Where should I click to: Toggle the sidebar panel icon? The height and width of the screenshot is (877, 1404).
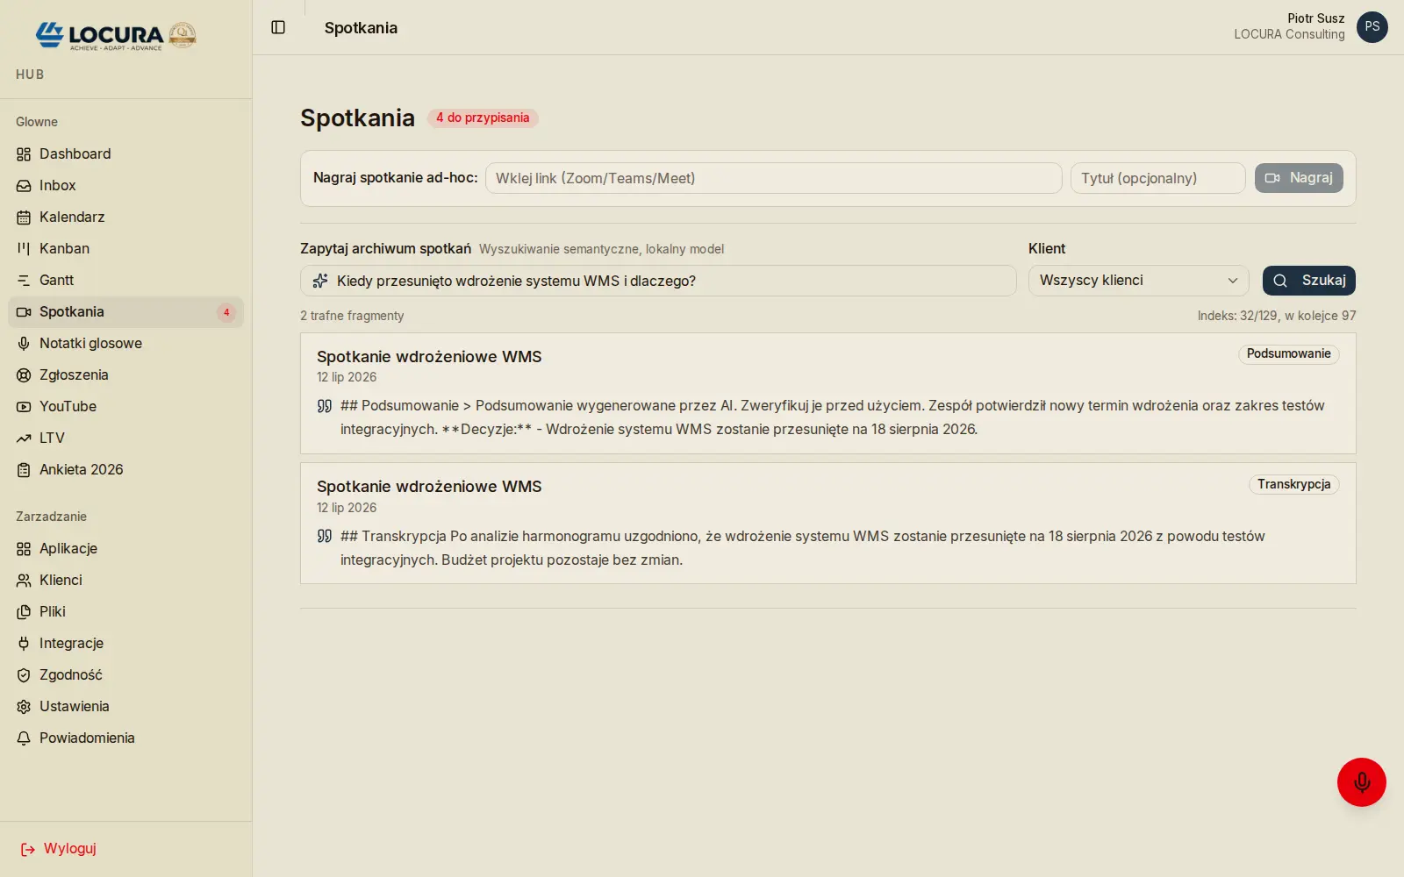pyautogui.click(x=278, y=27)
